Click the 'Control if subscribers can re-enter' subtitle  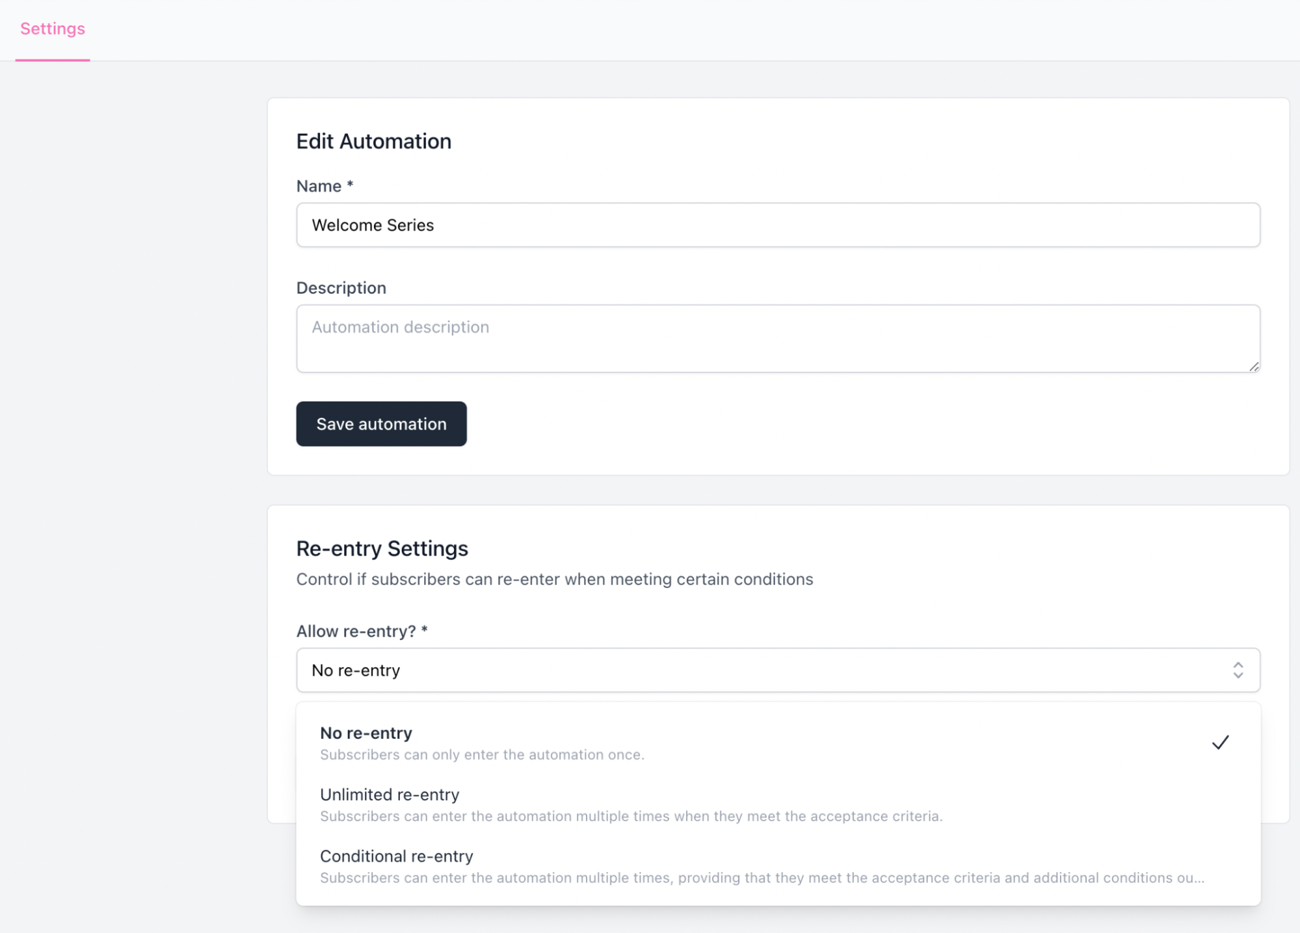[555, 579]
